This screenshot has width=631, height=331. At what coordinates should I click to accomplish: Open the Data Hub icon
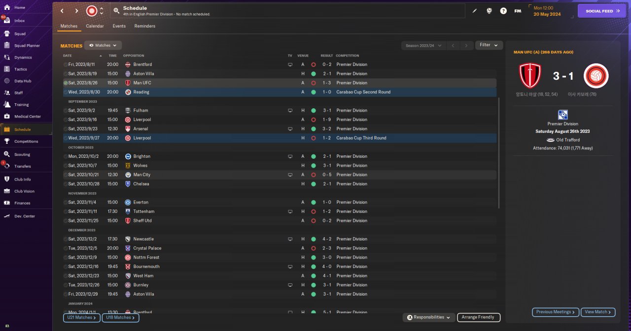7,81
